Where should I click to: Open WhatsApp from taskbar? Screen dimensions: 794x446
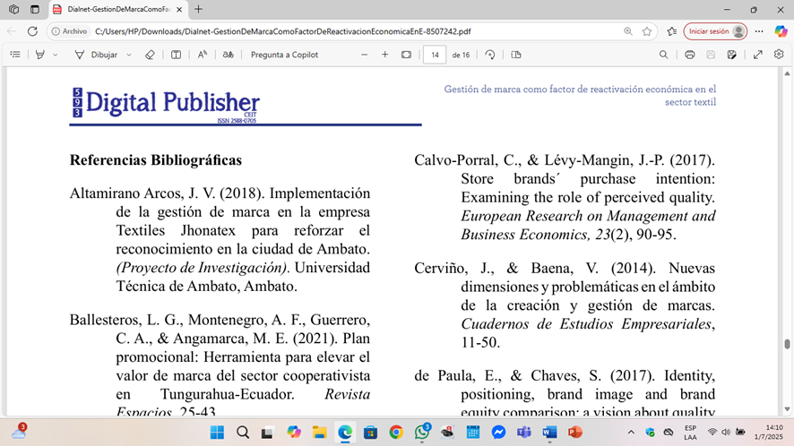(x=422, y=433)
